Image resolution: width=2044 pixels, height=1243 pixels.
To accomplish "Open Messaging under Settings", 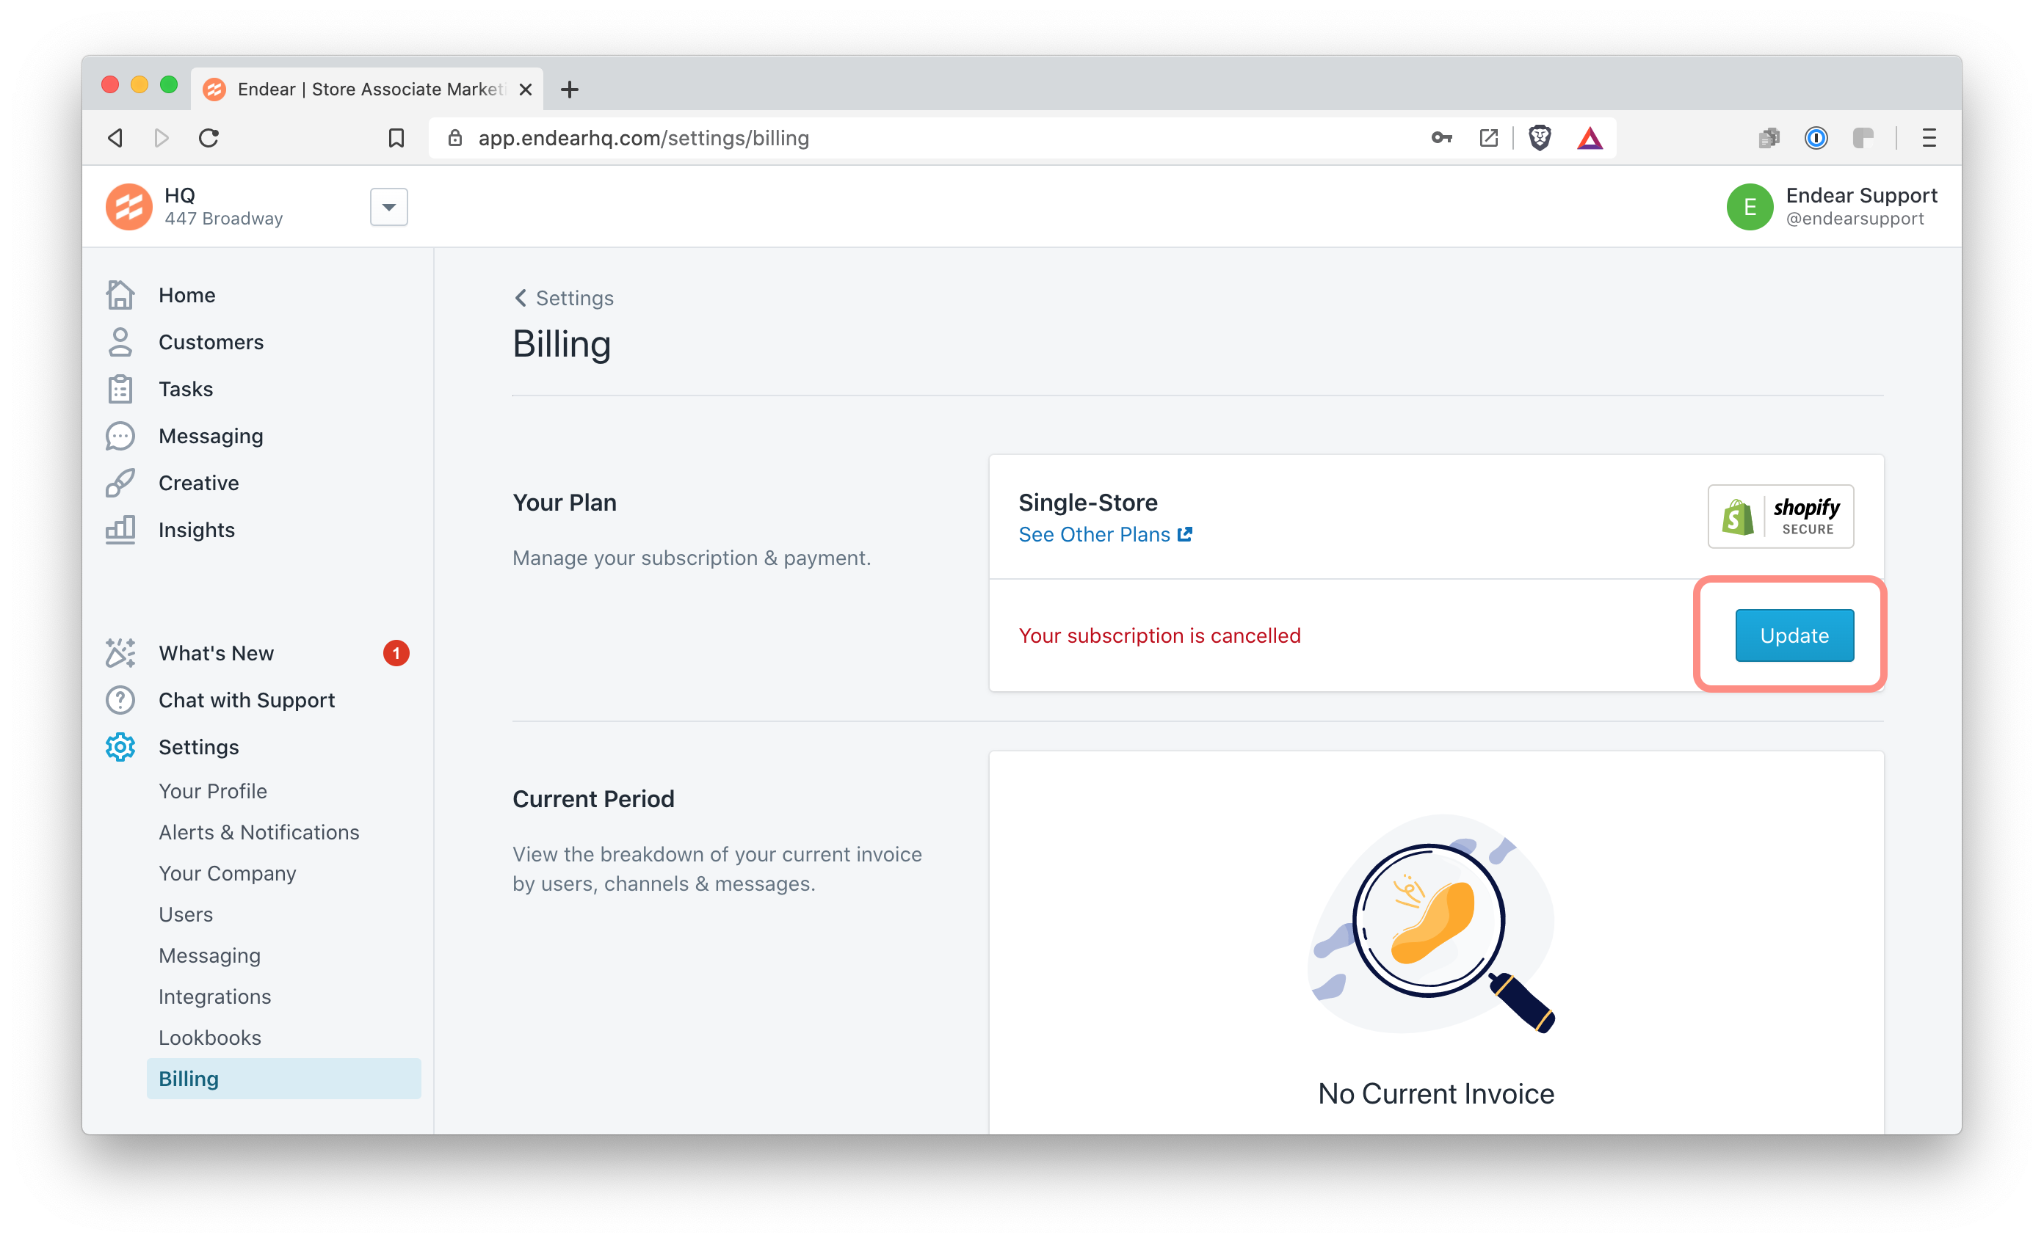I will tap(210, 956).
